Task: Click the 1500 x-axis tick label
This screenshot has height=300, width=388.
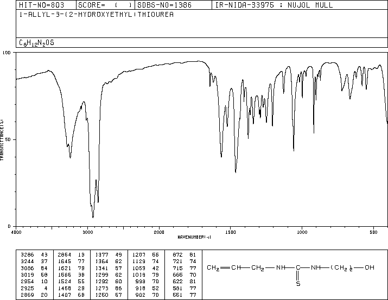Action: [x=231, y=232]
